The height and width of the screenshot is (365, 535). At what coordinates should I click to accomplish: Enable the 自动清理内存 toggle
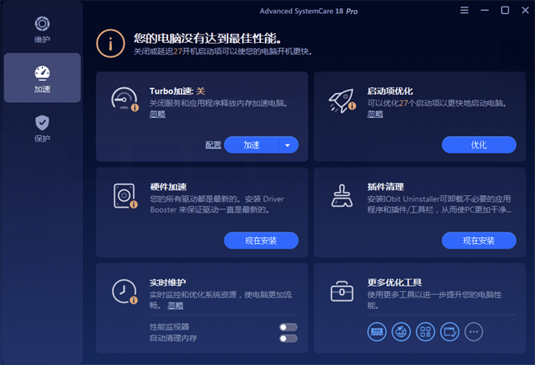[288, 339]
